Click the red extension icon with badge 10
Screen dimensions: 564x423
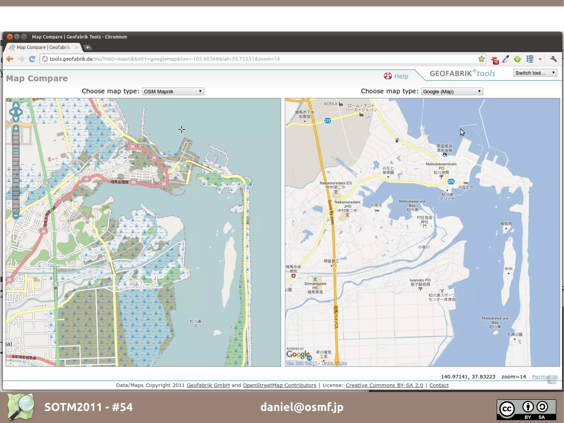[495, 60]
